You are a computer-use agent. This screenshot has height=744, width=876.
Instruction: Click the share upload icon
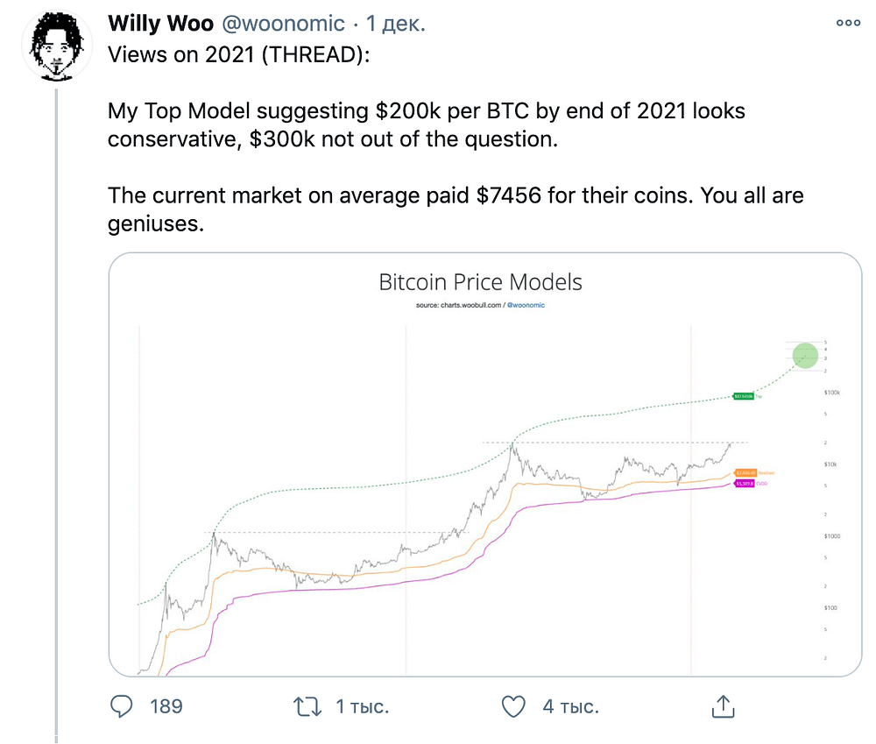click(x=723, y=706)
